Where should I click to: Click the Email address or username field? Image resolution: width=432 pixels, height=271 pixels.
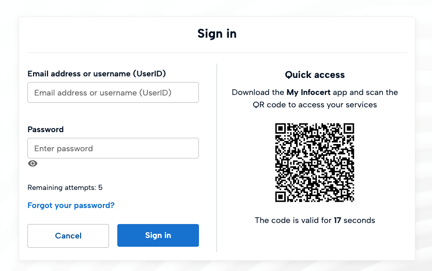(x=113, y=93)
